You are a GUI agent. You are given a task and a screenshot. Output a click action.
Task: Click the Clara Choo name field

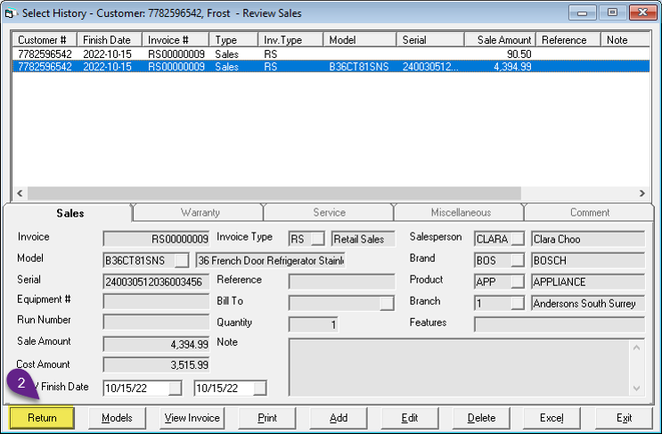pos(588,239)
